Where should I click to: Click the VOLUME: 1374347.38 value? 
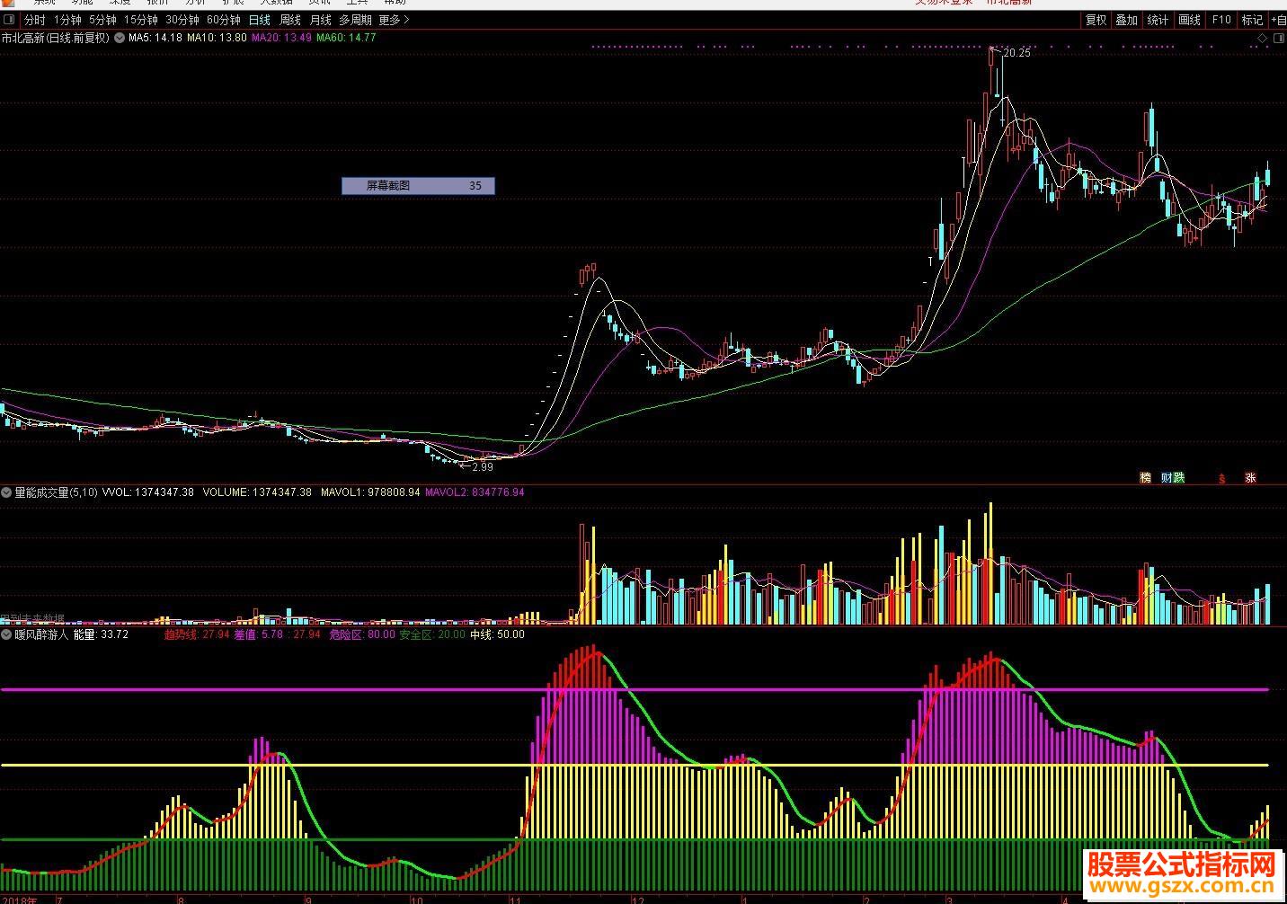tap(257, 492)
